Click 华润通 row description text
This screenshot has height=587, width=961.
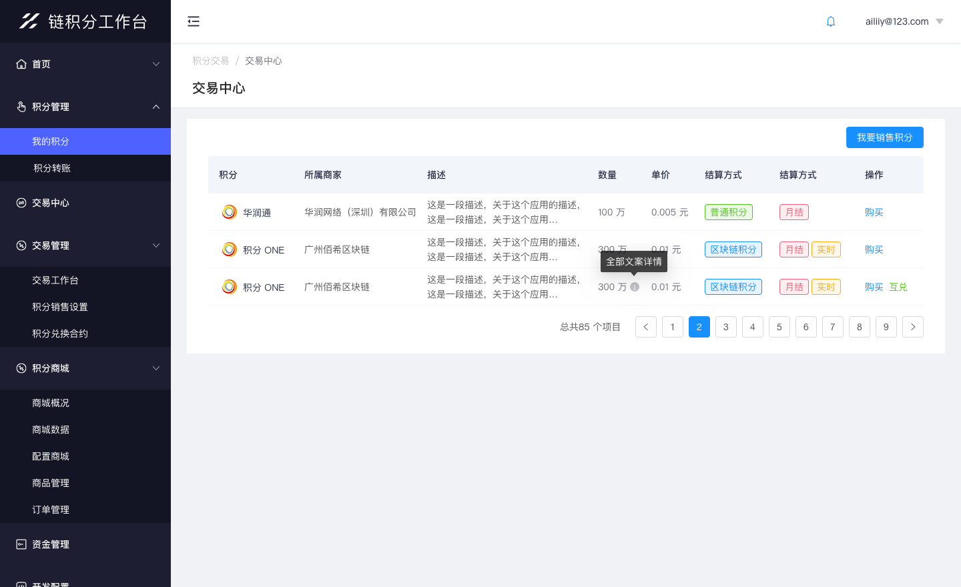(x=504, y=212)
